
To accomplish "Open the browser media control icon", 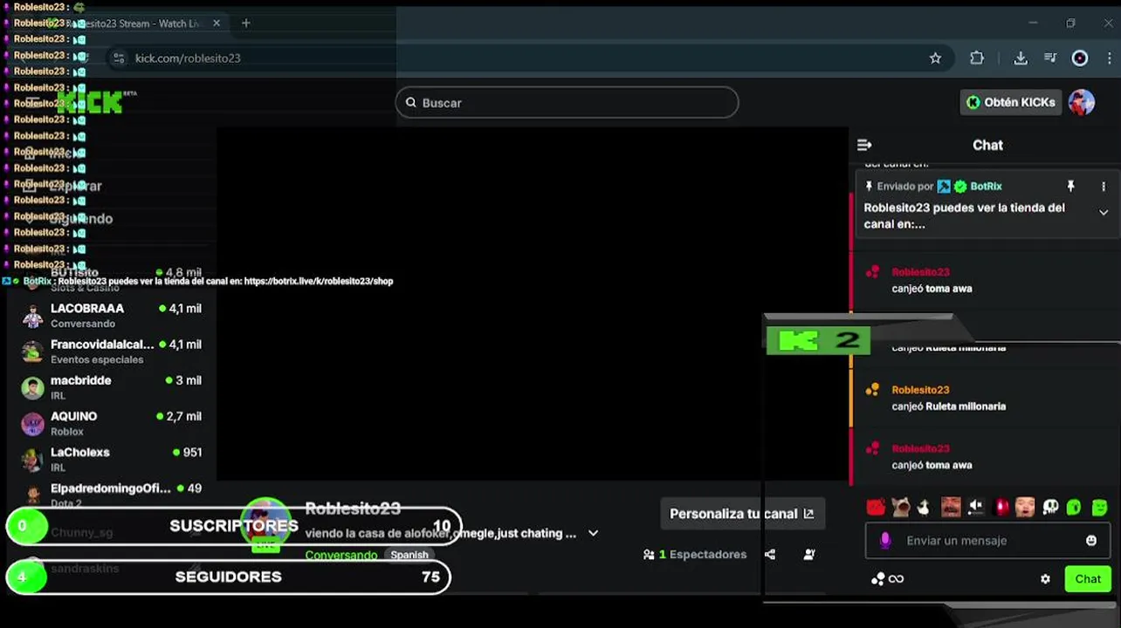I will point(1050,58).
